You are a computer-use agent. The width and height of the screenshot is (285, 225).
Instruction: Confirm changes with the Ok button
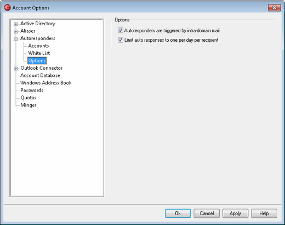[178, 213]
